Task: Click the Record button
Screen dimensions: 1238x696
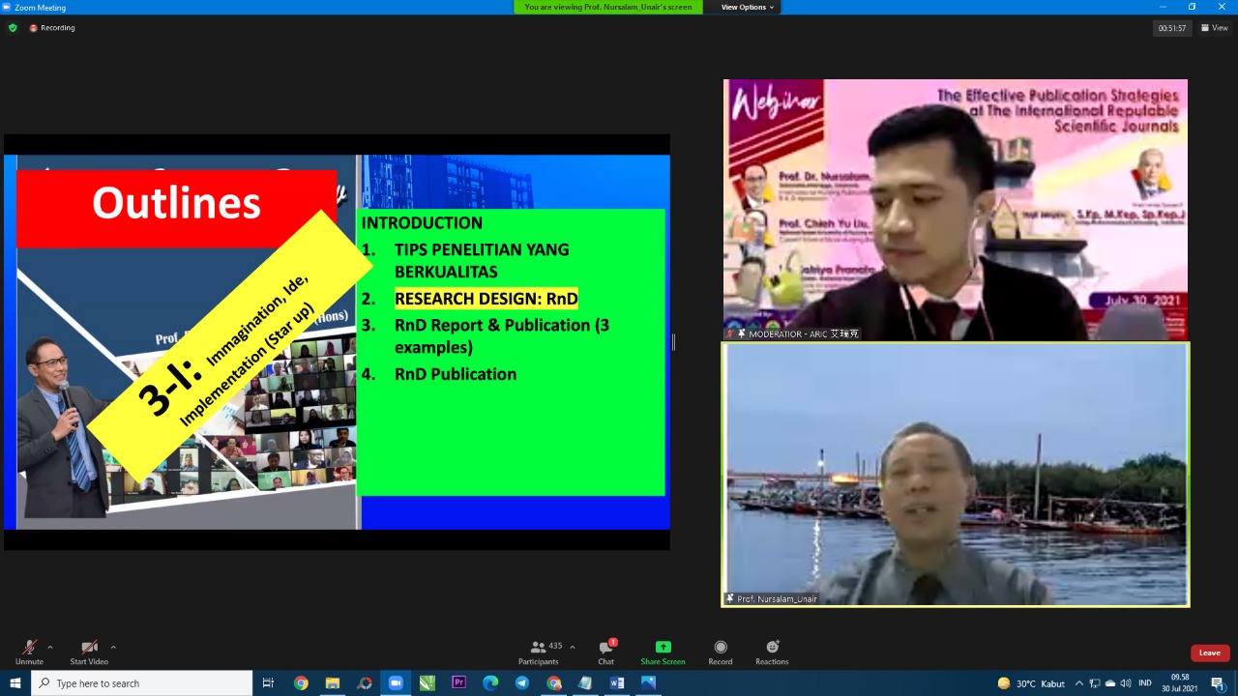Action: pos(720,652)
